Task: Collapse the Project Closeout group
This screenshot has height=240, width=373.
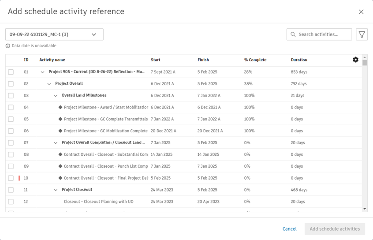Action: pyautogui.click(x=56, y=190)
